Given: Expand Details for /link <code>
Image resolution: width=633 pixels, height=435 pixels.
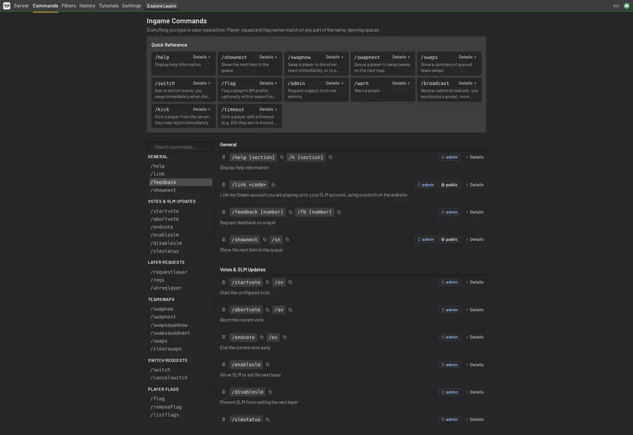Looking at the screenshot, I should (474, 185).
